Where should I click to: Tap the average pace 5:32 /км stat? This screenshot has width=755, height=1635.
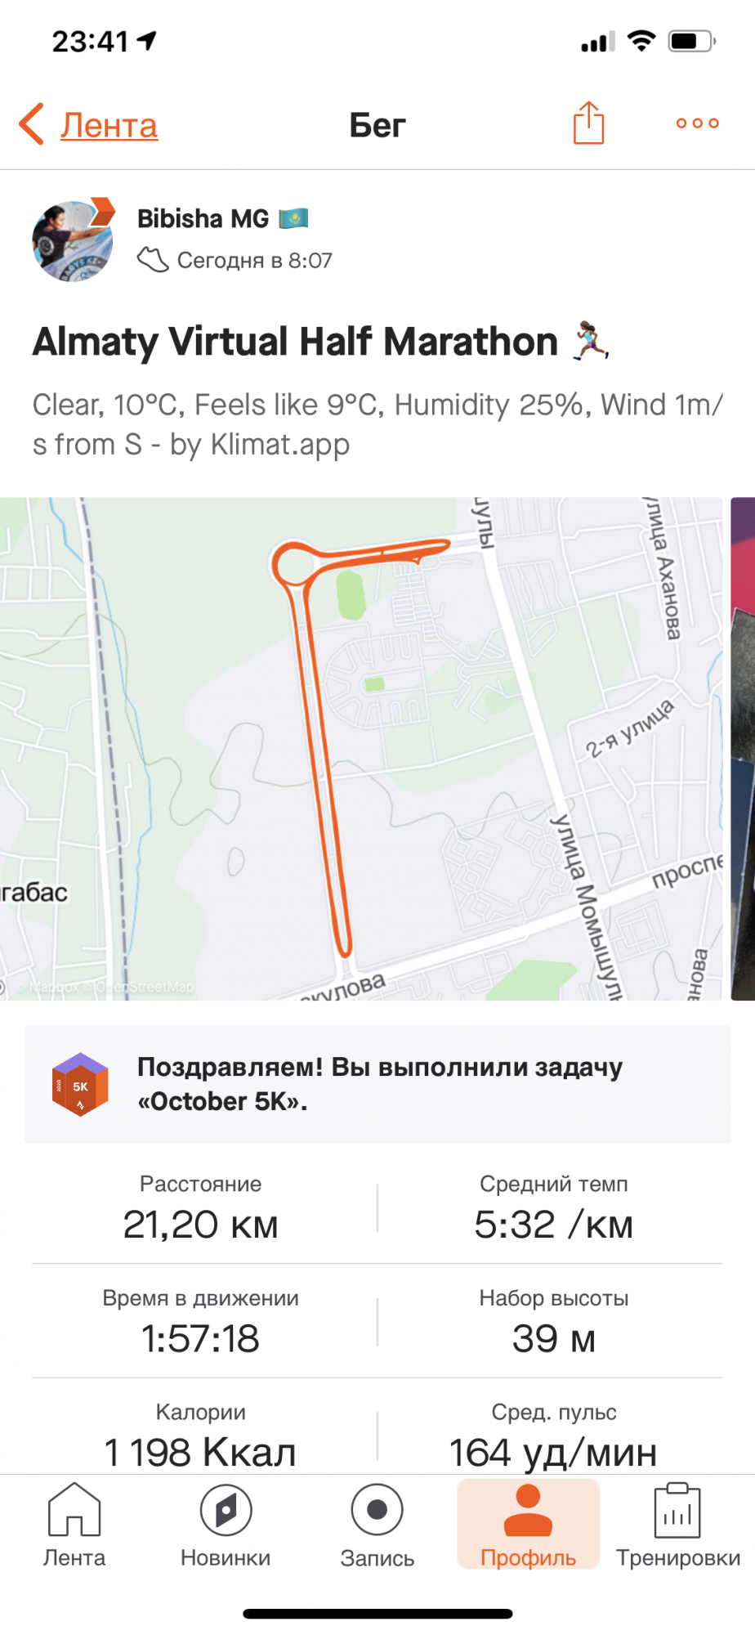[x=554, y=1225]
